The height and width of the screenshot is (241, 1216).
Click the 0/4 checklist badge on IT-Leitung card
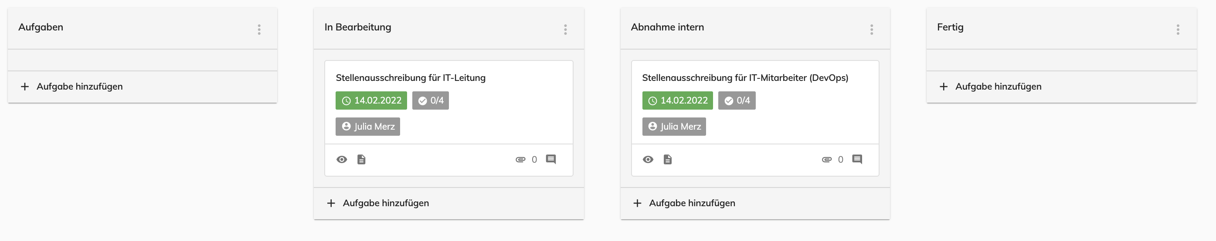[x=431, y=101]
